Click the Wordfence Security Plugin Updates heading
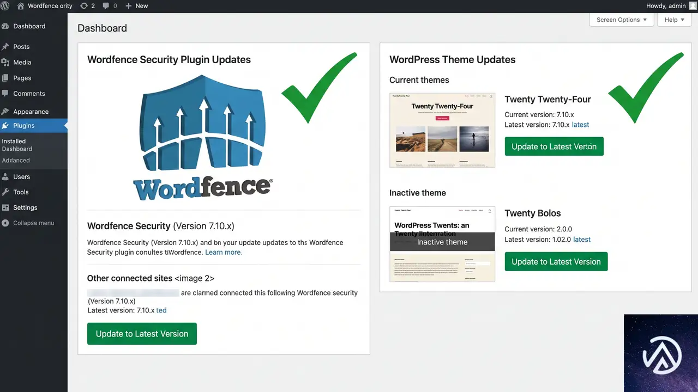The height and width of the screenshot is (392, 698). [x=169, y=60]
